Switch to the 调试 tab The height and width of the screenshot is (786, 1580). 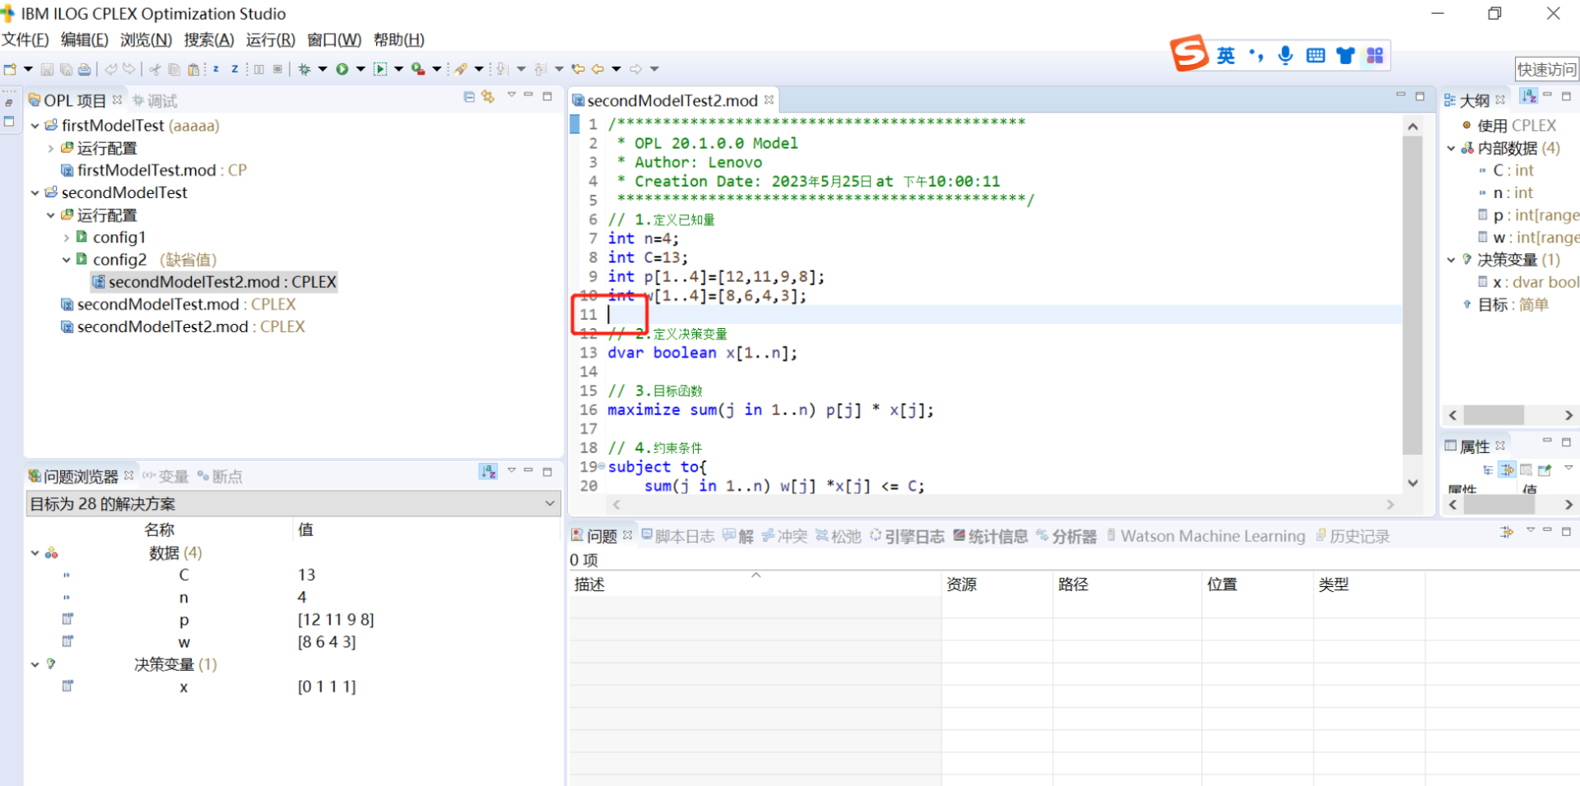click(155, 100)
